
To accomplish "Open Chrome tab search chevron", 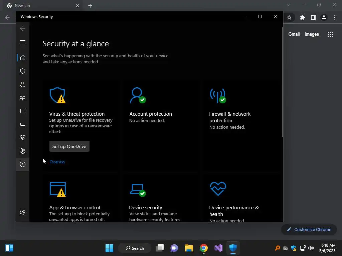I will tap(288, 5).
